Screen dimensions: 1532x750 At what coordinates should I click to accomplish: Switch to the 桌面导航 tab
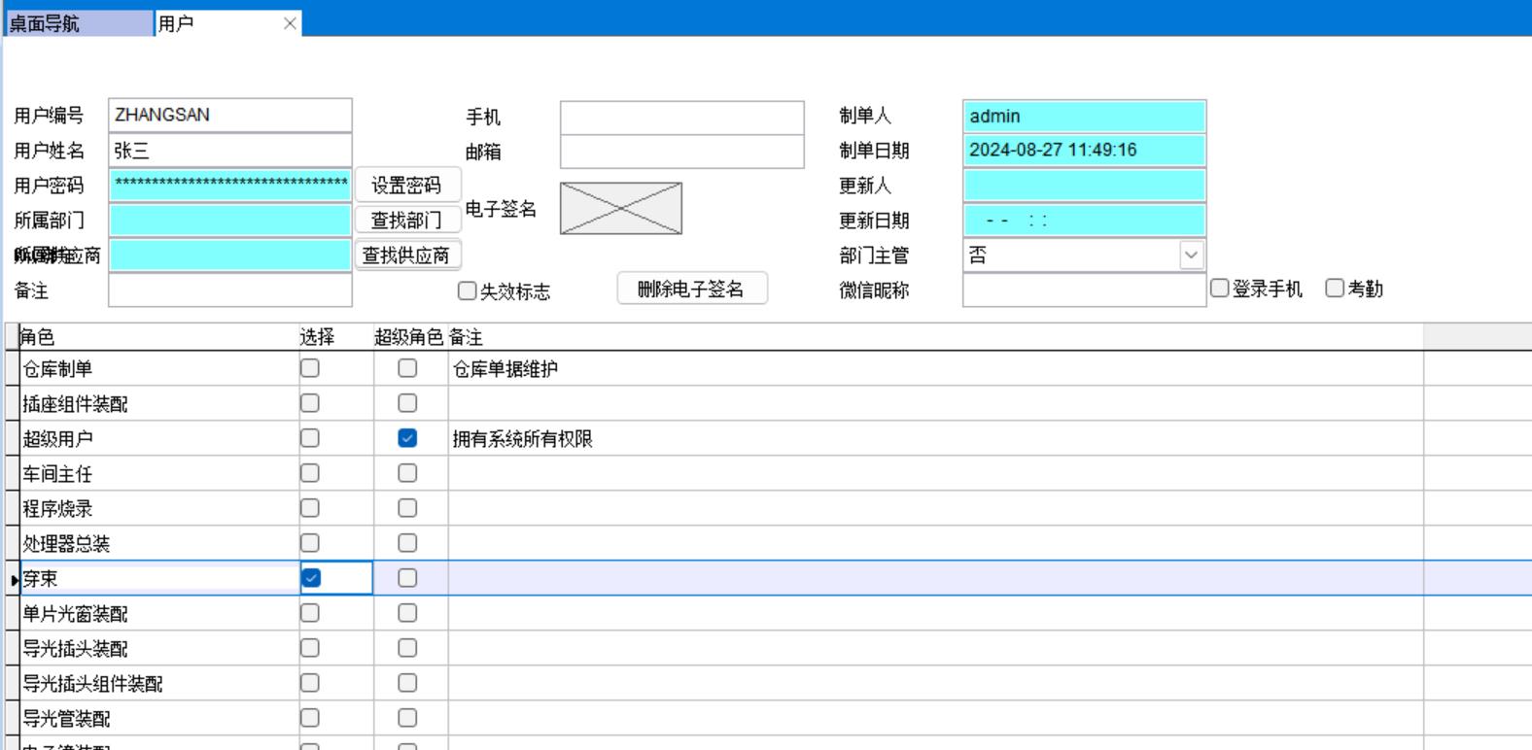[x=78, y=23]
